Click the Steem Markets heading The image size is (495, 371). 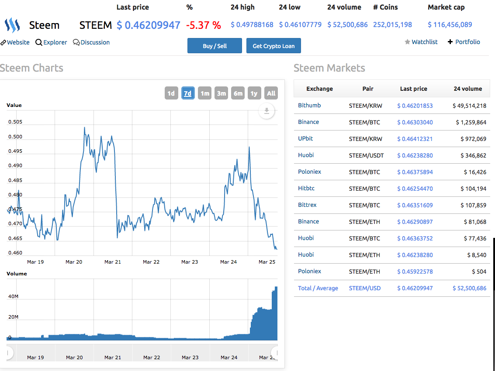tap(329, 68)
